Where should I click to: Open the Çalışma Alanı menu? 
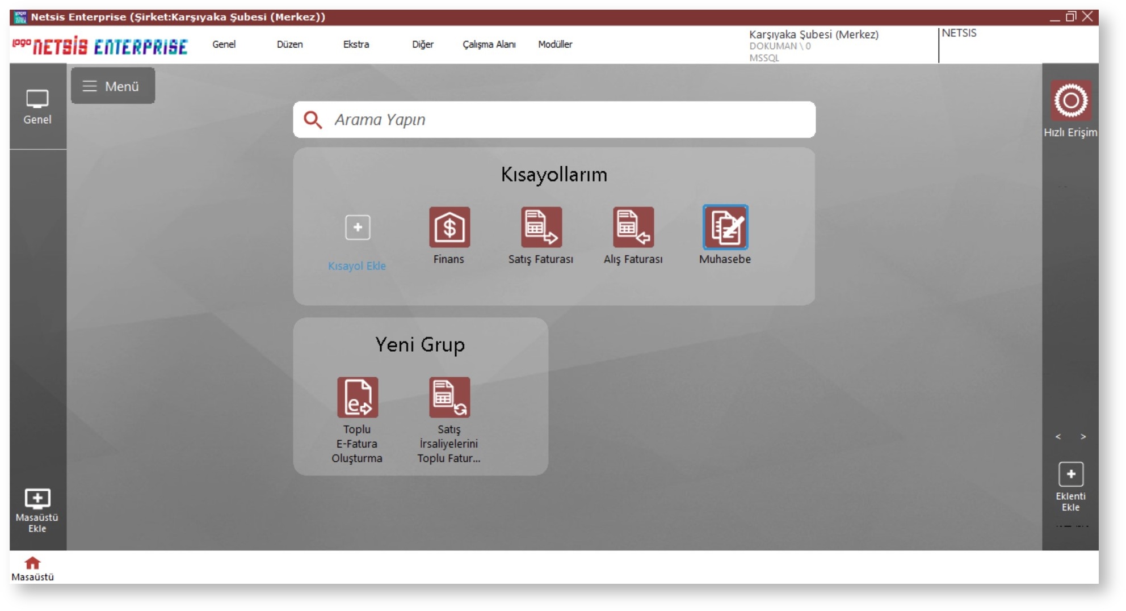coord(489,44)
